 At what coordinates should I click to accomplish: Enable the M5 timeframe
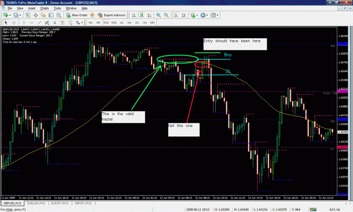click(x=98, y=23)
